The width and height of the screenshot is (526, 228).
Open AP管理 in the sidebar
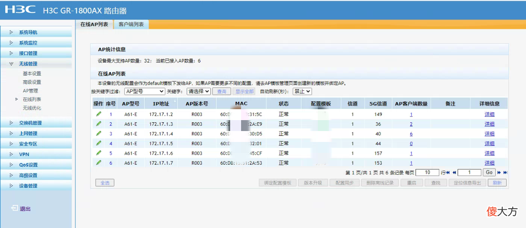[30, 91]
